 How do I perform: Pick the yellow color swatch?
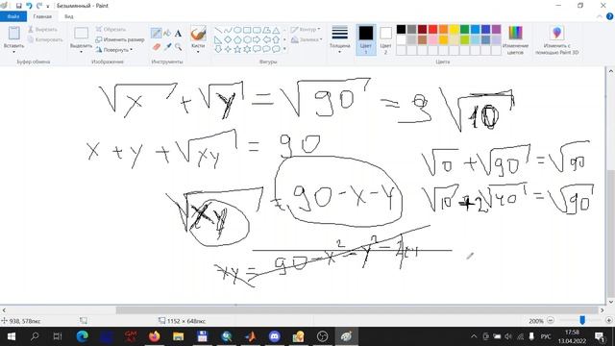click(x=454, y=30)
